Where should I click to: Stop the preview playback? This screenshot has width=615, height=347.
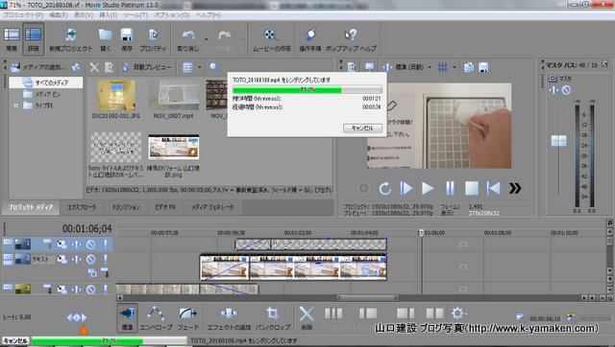472,189
